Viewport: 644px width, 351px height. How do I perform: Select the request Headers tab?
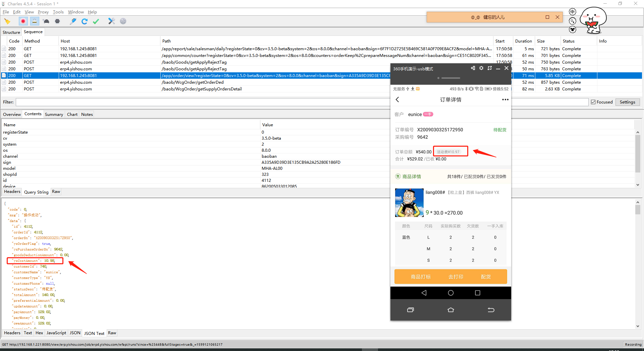coord(12,192)
